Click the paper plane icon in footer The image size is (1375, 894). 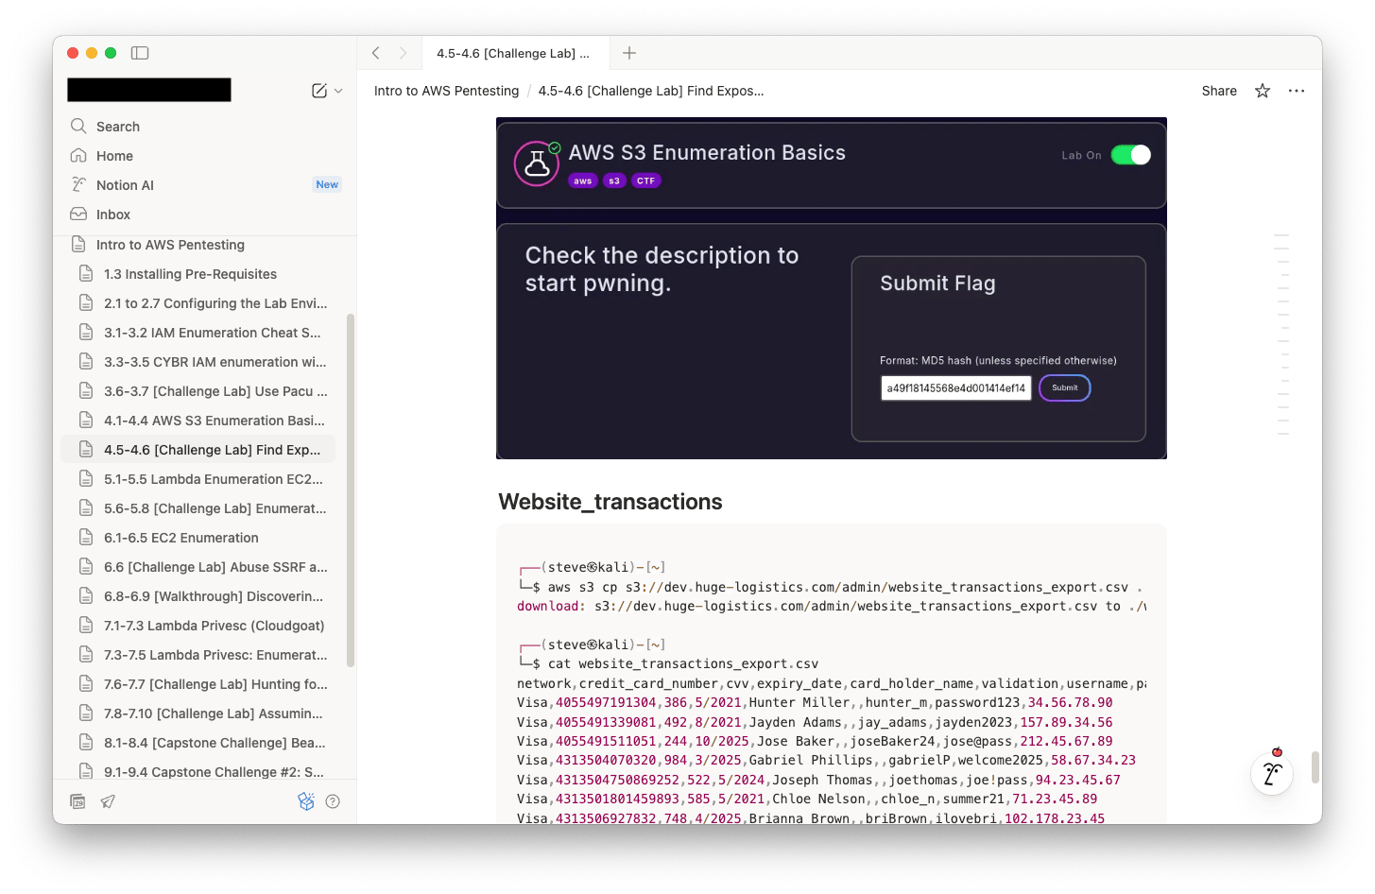108,801
